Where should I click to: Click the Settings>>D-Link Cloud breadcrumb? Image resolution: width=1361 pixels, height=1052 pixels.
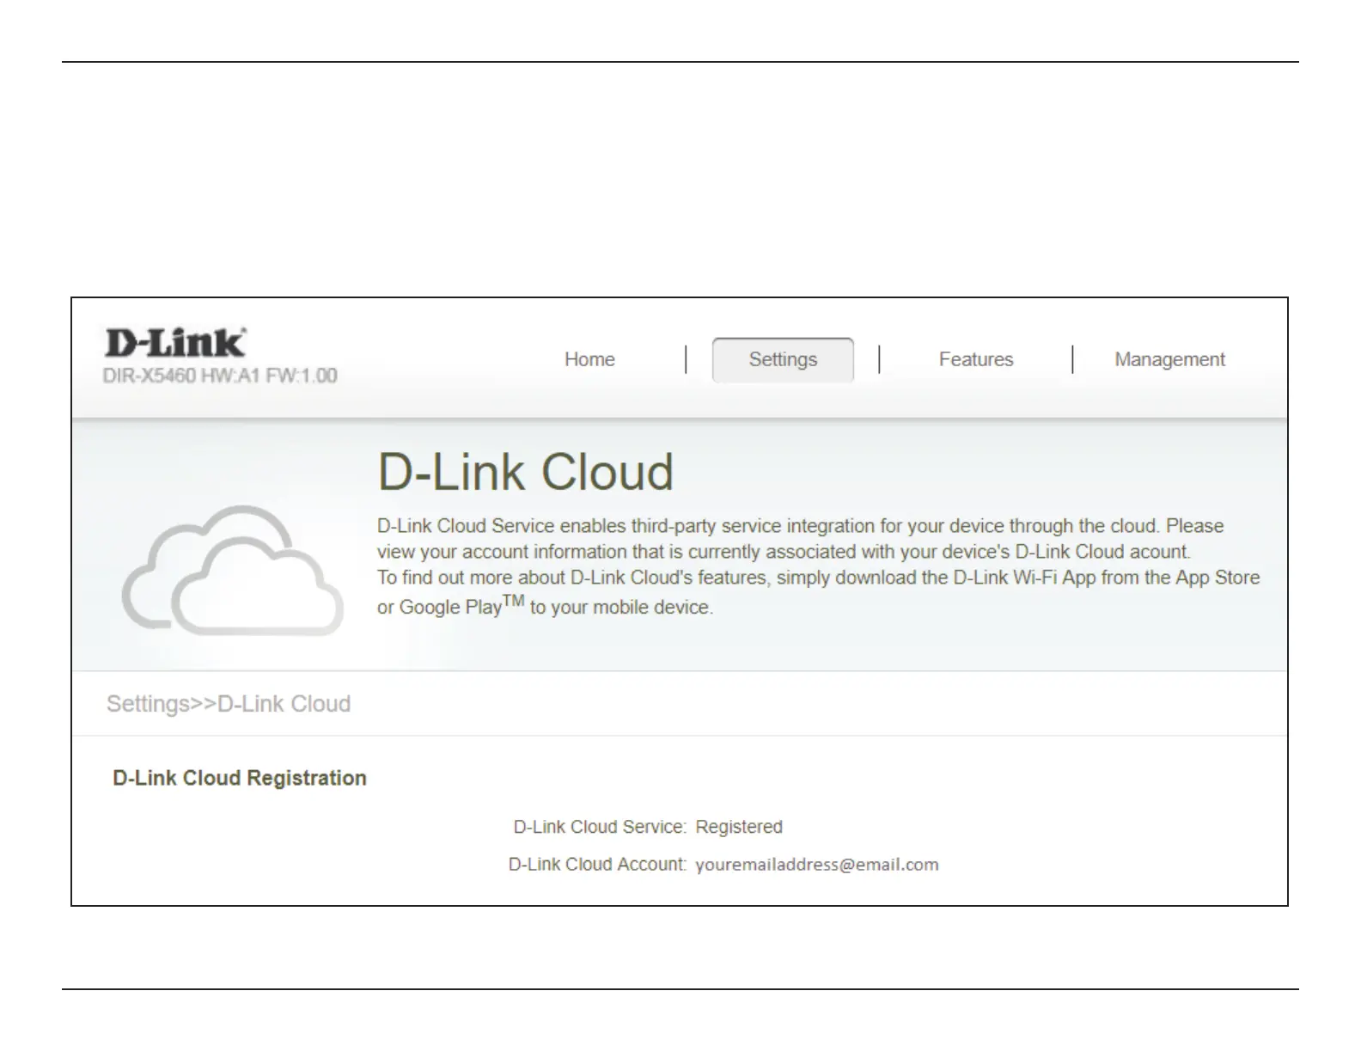229,704
